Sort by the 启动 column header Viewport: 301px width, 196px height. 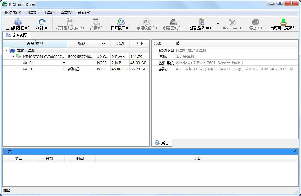pos(120,43)
